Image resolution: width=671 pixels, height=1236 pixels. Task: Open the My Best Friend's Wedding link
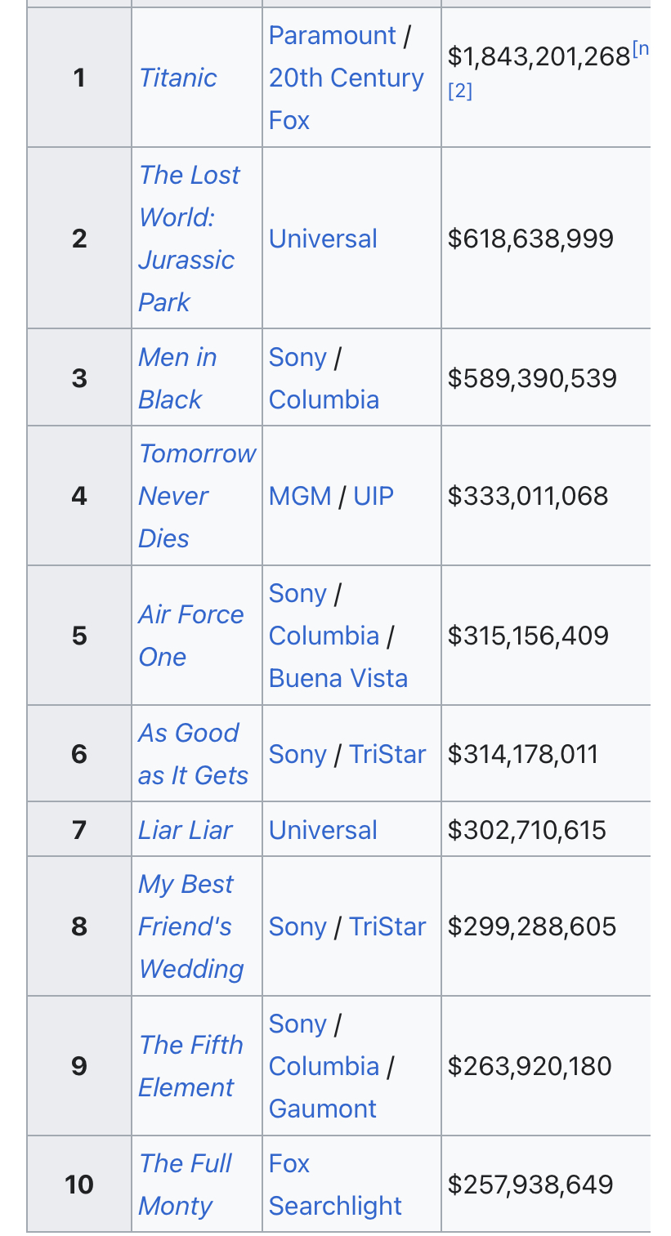pos(191,926)
